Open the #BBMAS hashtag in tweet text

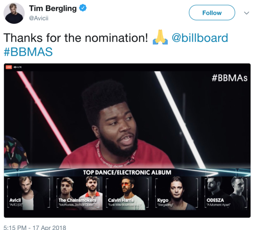(28, 52)
